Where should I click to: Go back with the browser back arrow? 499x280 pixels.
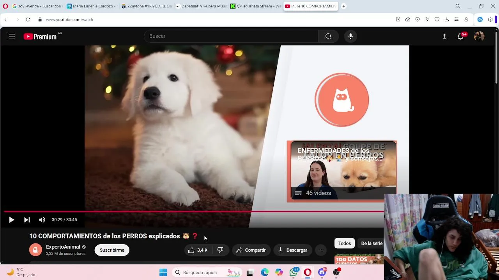5,19
